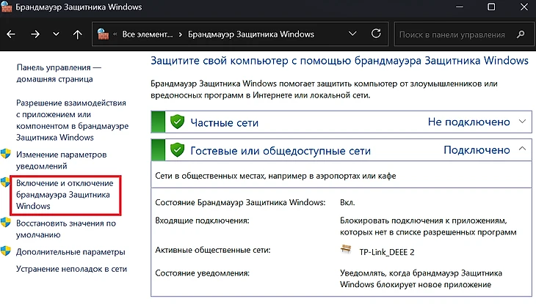536x304 pixels.
Task: Open «Разрешение взаимодействия с приложением» link
Action: [x=73, y=120]
